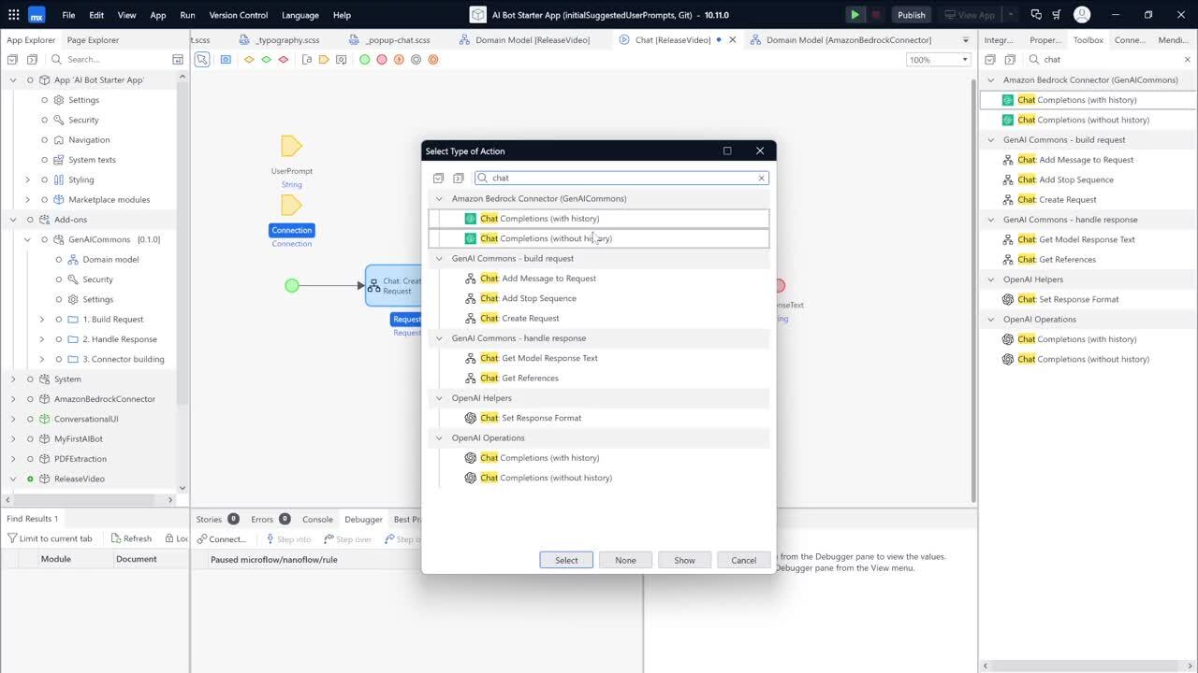The image size is (1198, 673).
Task: Select the pink End Event circle tool
Action: click(382, 59)
